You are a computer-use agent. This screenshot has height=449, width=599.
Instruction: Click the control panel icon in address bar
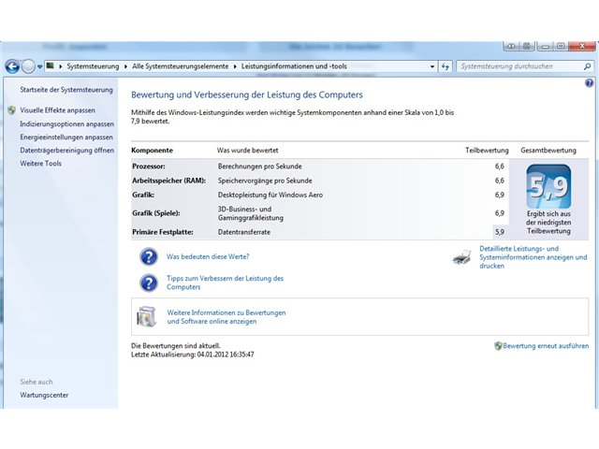coord(50,65)
